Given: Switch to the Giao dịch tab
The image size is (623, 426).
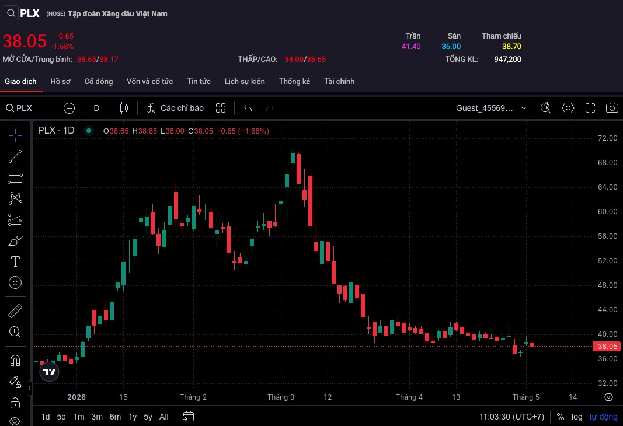Looking at the screenshot, I should 20,81.
